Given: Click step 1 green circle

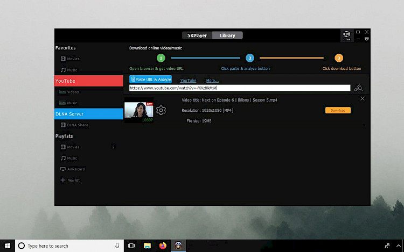Looking at the screenshot, I should [161, 58].
